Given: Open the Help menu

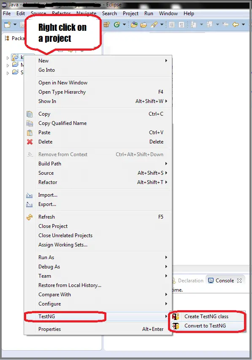Looking at the screenshot, I should coord(189,14).
